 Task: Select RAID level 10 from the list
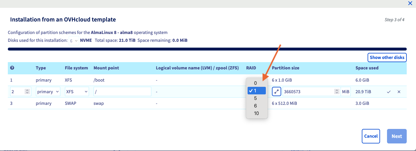257,113
